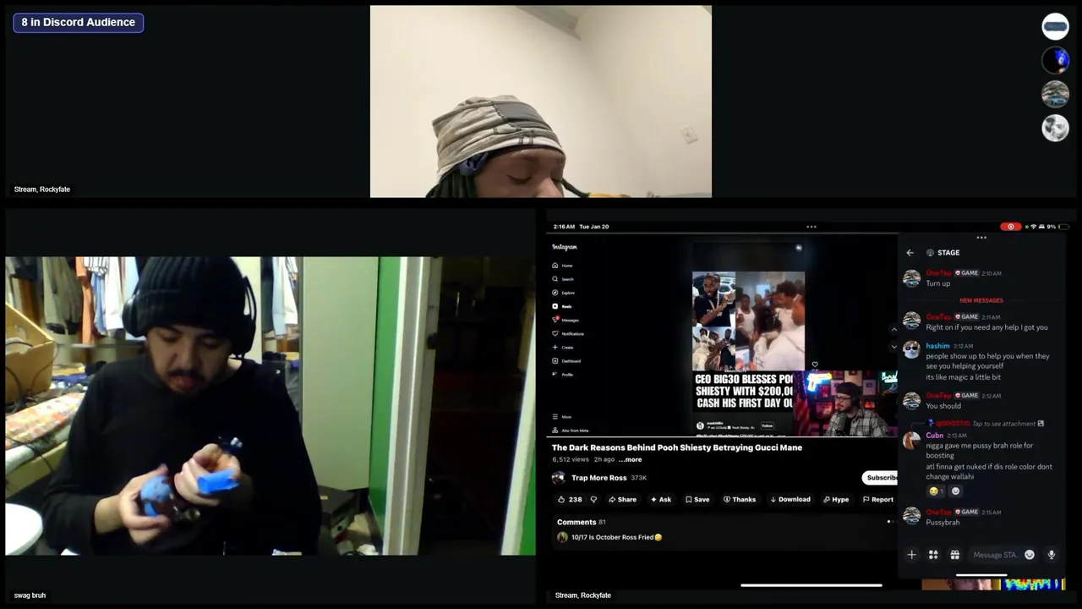
Task: Click the STAGE channel title
Action: 948,253
